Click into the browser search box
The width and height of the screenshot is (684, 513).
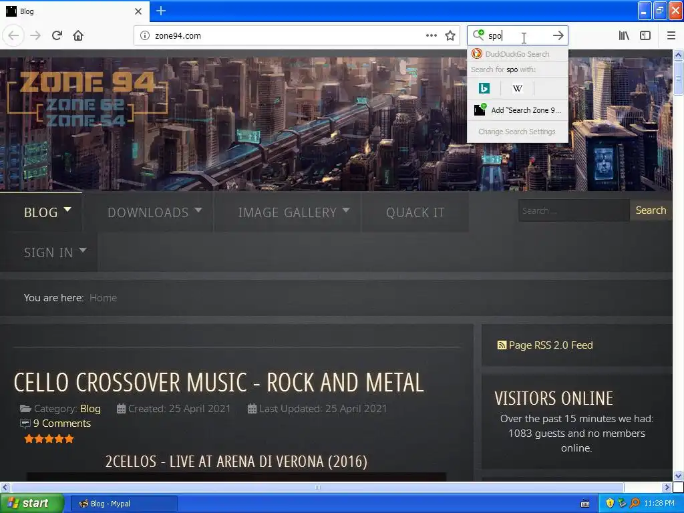tap(518, 35)
